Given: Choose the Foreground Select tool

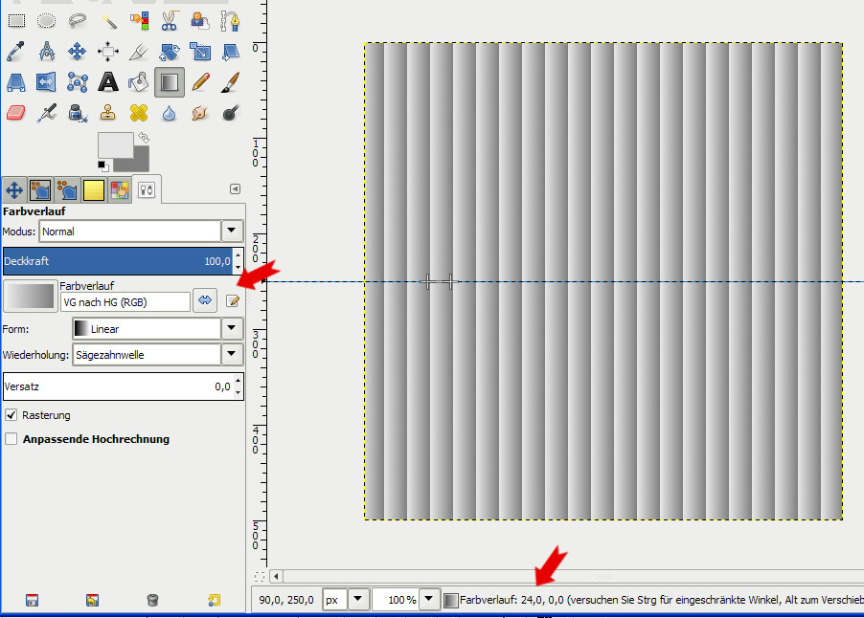Looking at the screenshot, I should tap(199, 21).
